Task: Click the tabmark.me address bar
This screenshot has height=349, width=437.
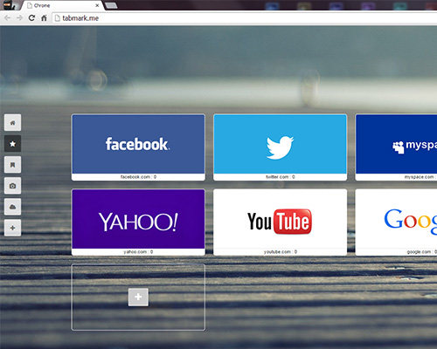Action: pos(245,18)
